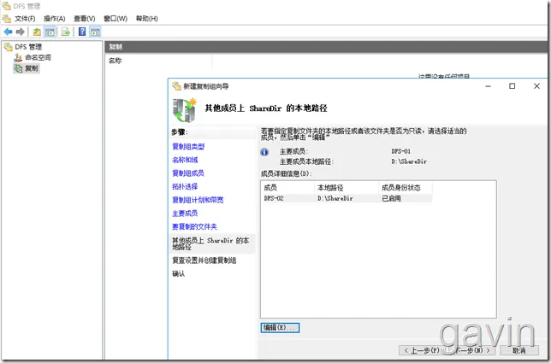551x363 pixels.
Task: Select the 命名空间 node in tree
Action: click(x=38, y=57)
